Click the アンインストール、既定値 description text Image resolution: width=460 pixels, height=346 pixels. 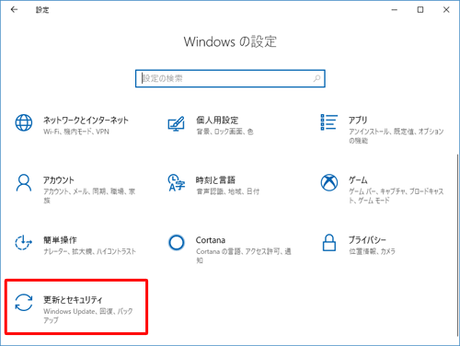click(397, 136)
